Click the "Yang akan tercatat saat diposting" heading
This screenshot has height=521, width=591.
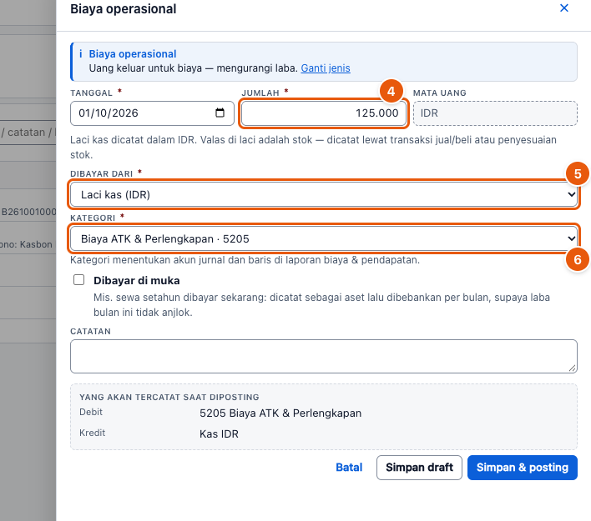pos(169,397)
